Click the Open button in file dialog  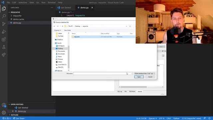tap(139, 77)
